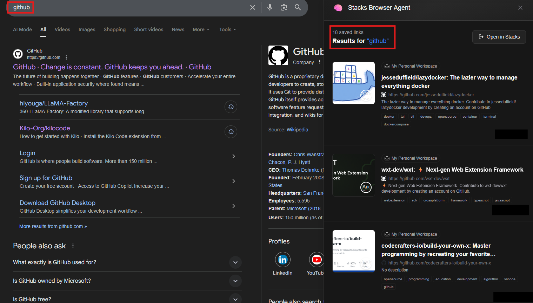Expand 'Is GitHub owned by Microsoft?' question
The height and width of the screenshot is (303, 533).
235,281
